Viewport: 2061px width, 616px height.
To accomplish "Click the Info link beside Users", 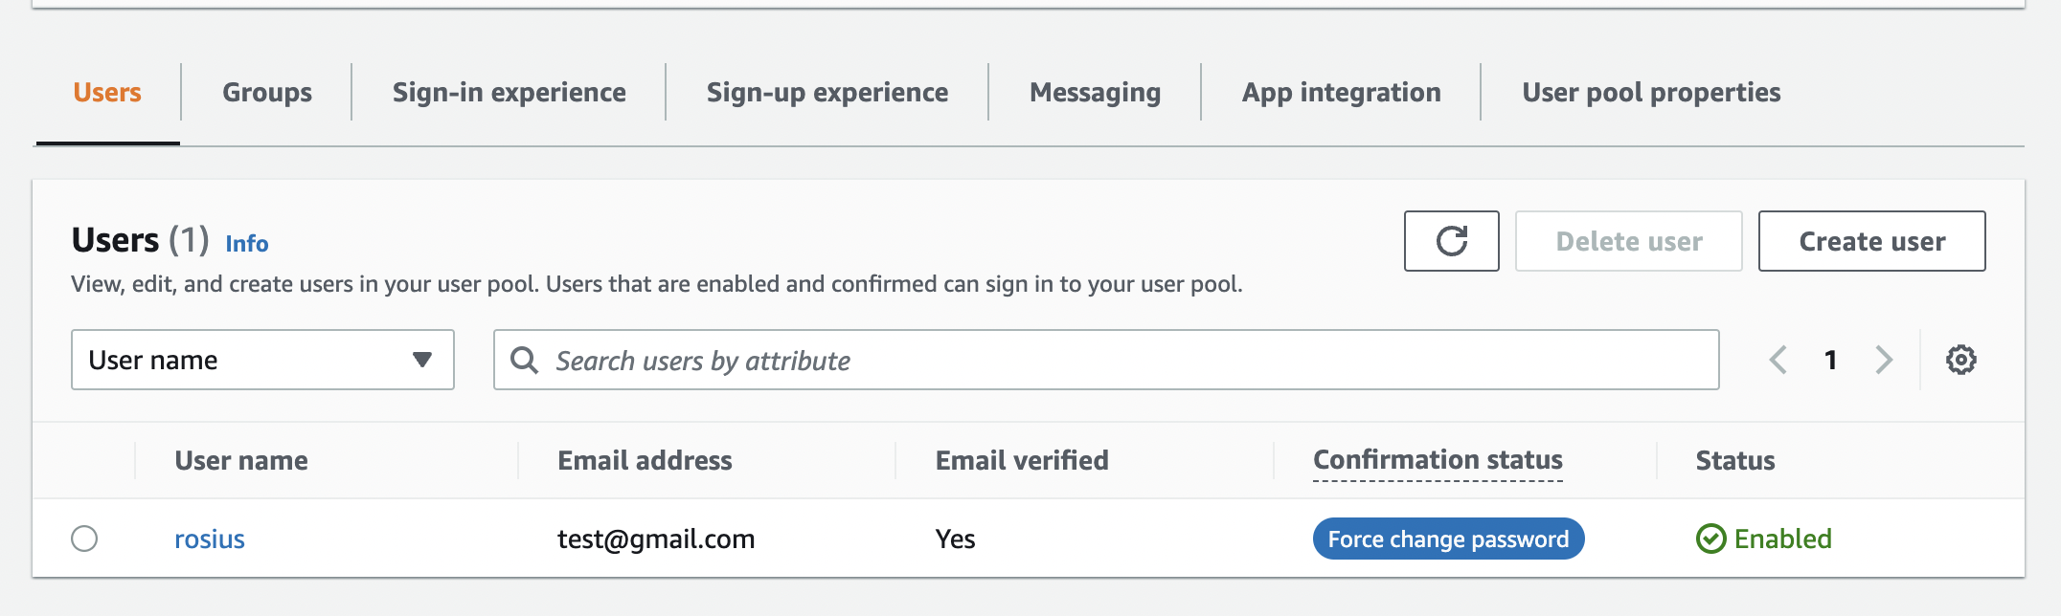I will pyautogui.click(x=247, y=244).
